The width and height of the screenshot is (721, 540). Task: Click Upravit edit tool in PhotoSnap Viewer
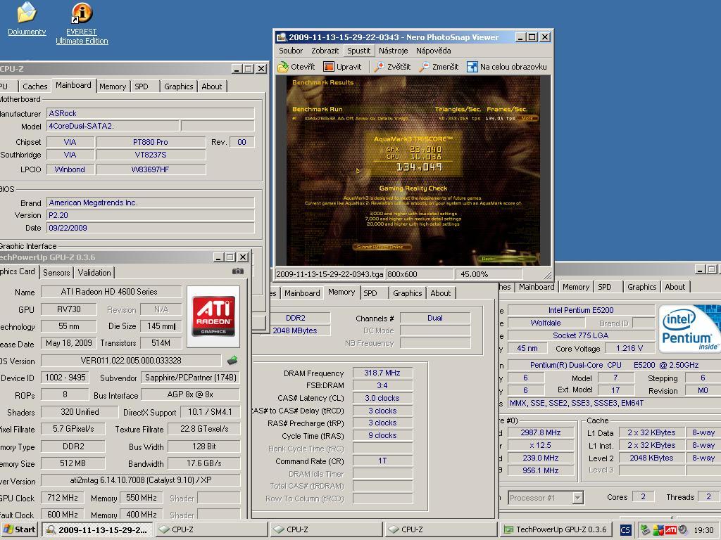click(343, 67)
